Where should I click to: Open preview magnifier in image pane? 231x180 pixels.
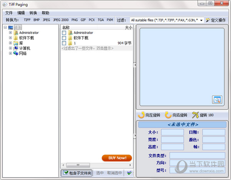[217, 100]
